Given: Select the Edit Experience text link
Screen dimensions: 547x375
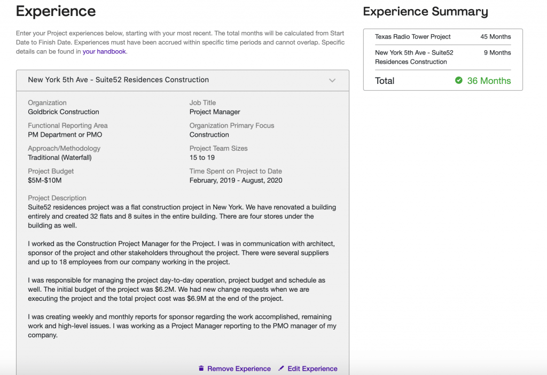Looking at the screenshot, I should pos(312,369).
